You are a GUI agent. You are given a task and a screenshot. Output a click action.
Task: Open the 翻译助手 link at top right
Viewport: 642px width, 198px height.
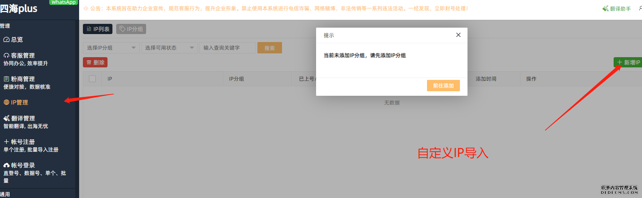pyautogui.click(x=617, y=8)
